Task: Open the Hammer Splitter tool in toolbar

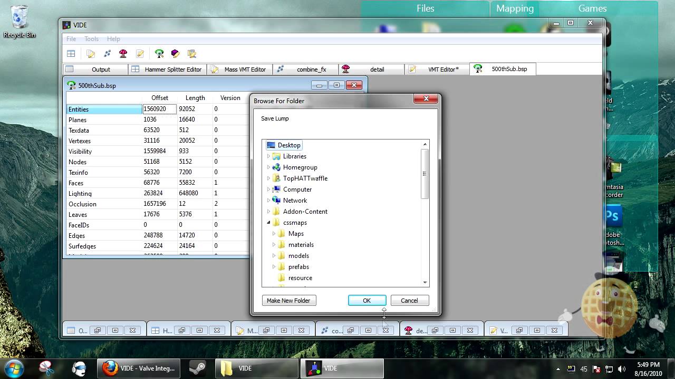Action: pos(71,54)
